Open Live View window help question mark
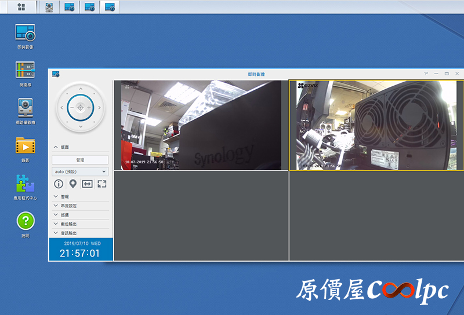Image resolution: width=464 pixels, height=315 pixels. click(426, 74)
